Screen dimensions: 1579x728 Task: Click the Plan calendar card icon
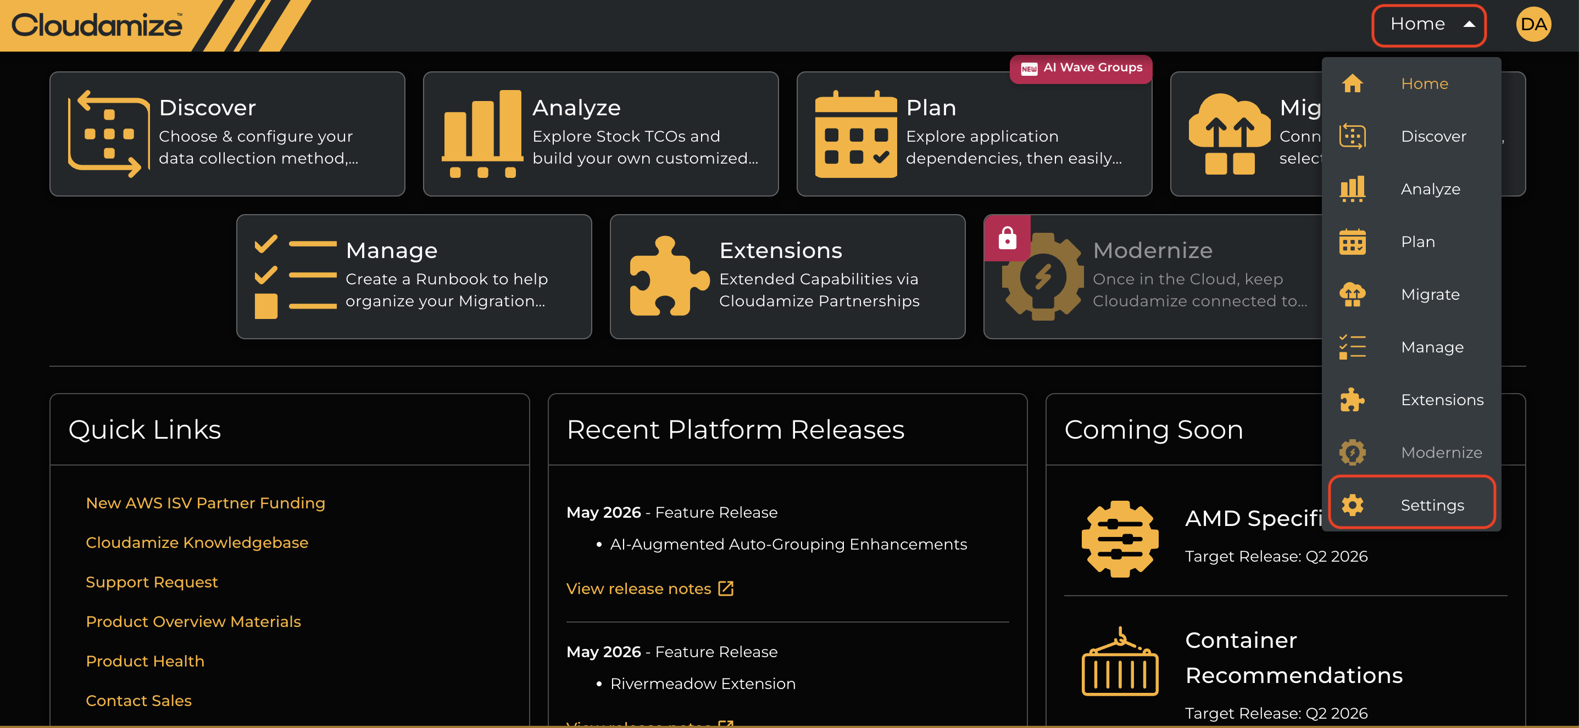[855, 133]
